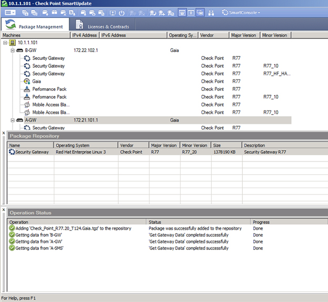Click the Red Hat Enterprise Linux 3 cell
The width and height of the screenshot is (328, 302).
(x=81, y=152)
